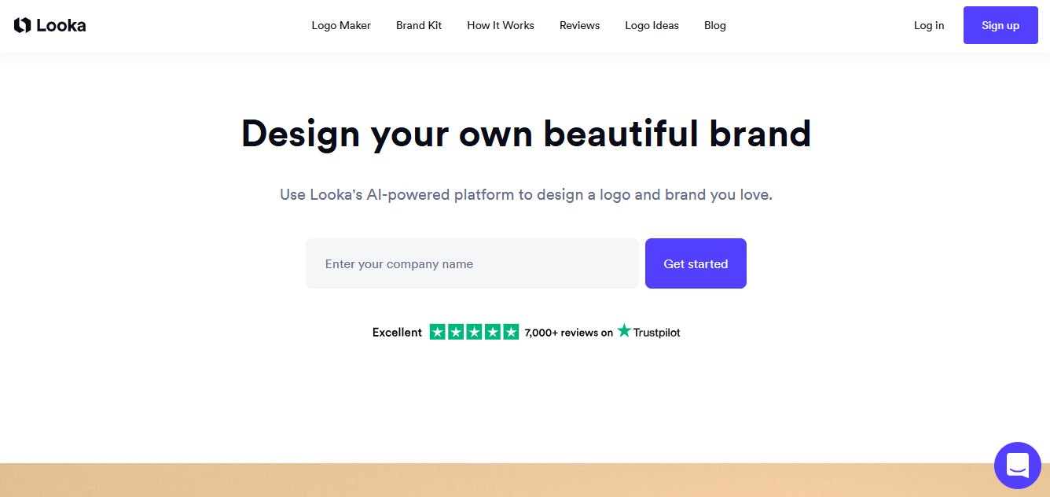Viewport: 1050px width, 497px height.
Task: Click the Sign up button
Action: click(1000, 24)
